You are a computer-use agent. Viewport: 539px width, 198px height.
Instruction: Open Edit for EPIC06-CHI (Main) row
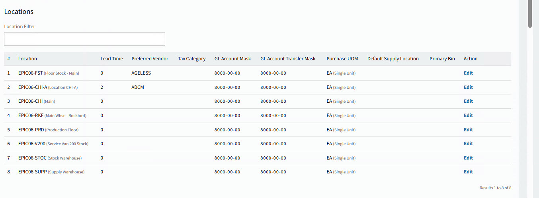point(468,101)
